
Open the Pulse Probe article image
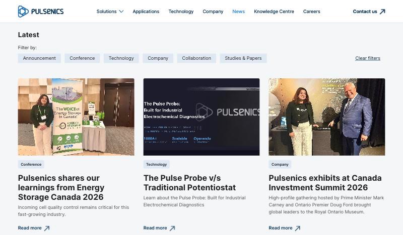[201, 117]
